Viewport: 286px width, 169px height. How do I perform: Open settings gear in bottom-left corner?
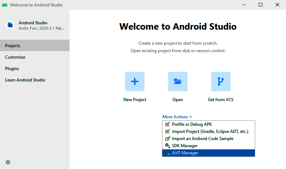(x=8, y=162)
